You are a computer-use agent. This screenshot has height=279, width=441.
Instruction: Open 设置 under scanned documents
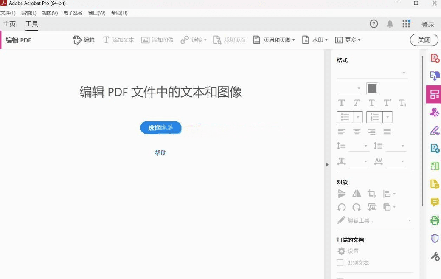[x=348, y=251]
